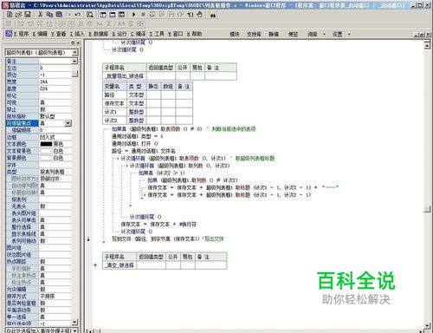
Task: Click the 设置 toolbar button
Action: tap(337, 34)
